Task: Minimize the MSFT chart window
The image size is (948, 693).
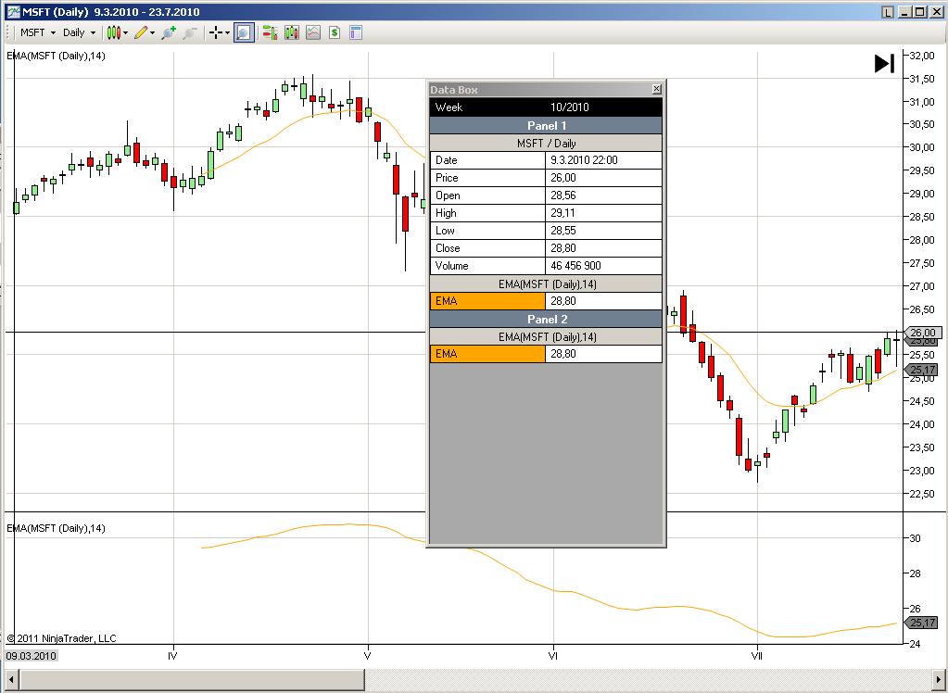Action: (x=904, y=11)
